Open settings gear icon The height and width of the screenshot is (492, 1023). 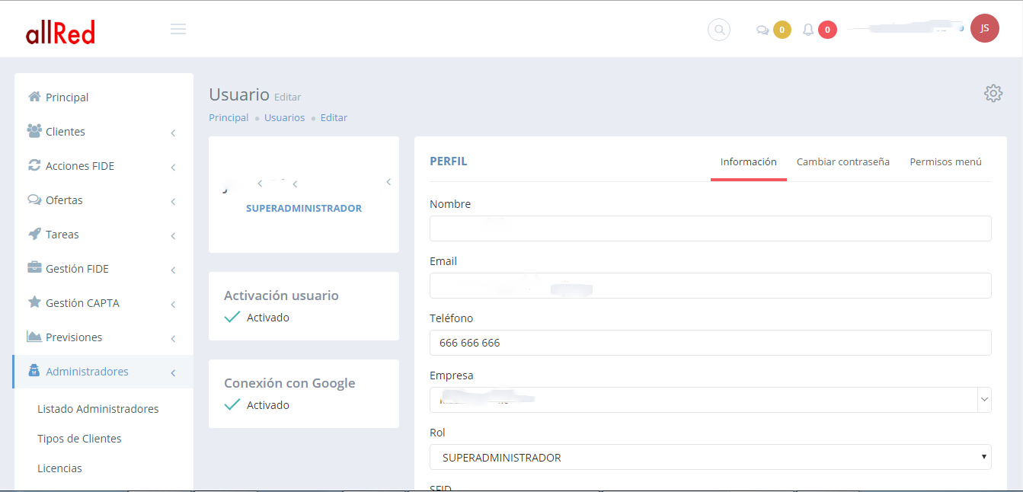(x=993, y=94)
